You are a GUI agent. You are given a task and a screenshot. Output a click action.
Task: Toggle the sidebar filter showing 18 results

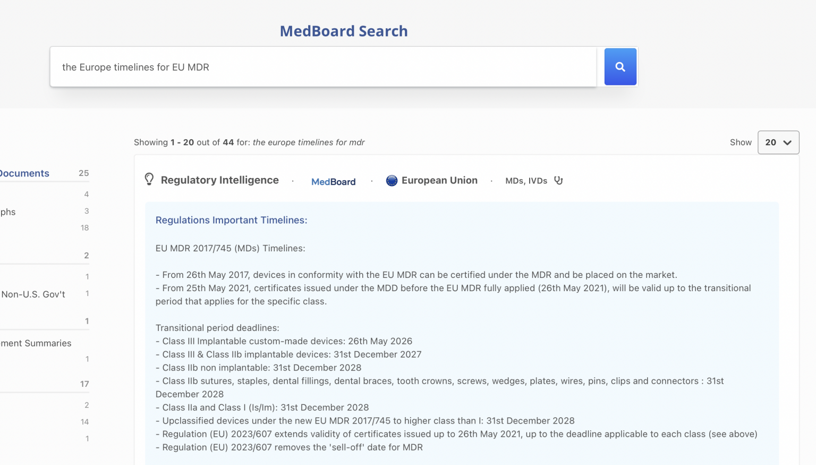pos(42,227)
